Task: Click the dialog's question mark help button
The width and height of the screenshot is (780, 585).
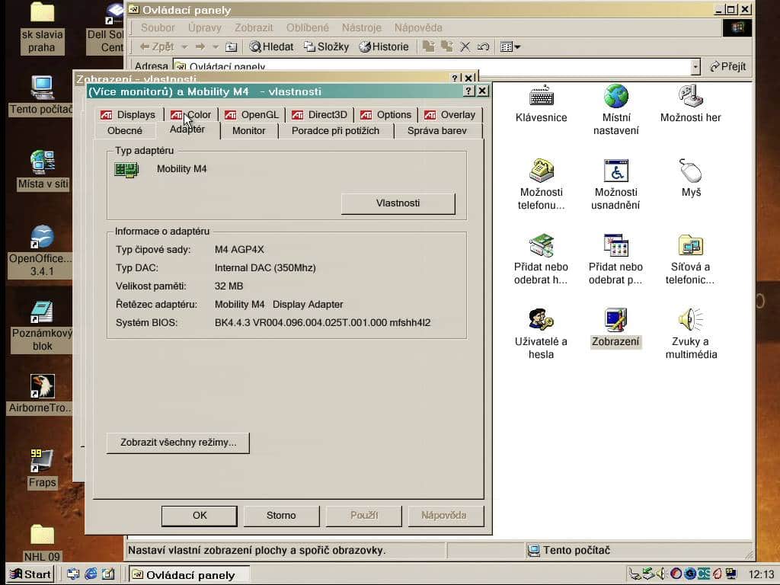Action: [x=468, y=91]
